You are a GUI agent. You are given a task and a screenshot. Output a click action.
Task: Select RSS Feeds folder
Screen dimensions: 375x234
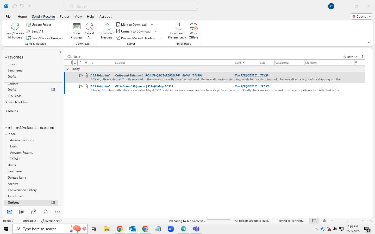(x=15, y=96)
